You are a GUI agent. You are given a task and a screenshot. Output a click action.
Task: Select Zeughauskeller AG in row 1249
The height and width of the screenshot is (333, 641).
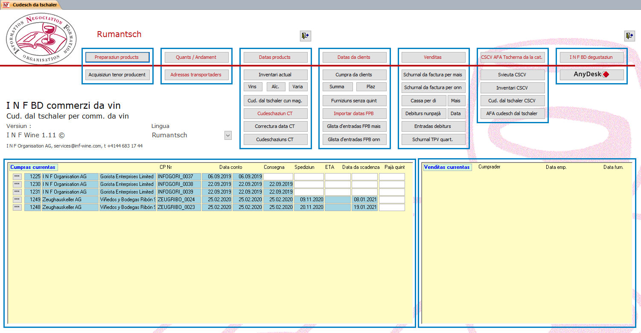(70, 200)
